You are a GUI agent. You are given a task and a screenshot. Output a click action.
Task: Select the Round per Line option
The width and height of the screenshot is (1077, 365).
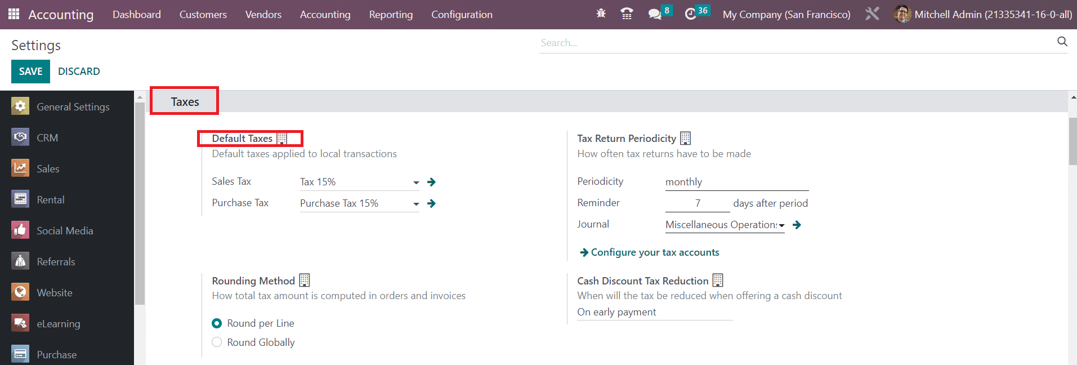[217, 323]
